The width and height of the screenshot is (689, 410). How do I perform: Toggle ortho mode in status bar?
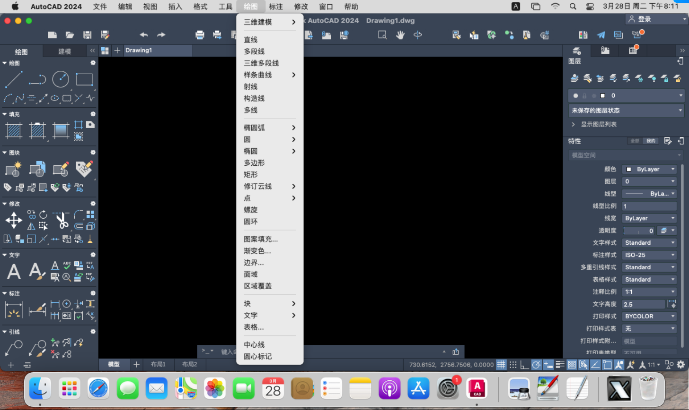click(525, 364)
